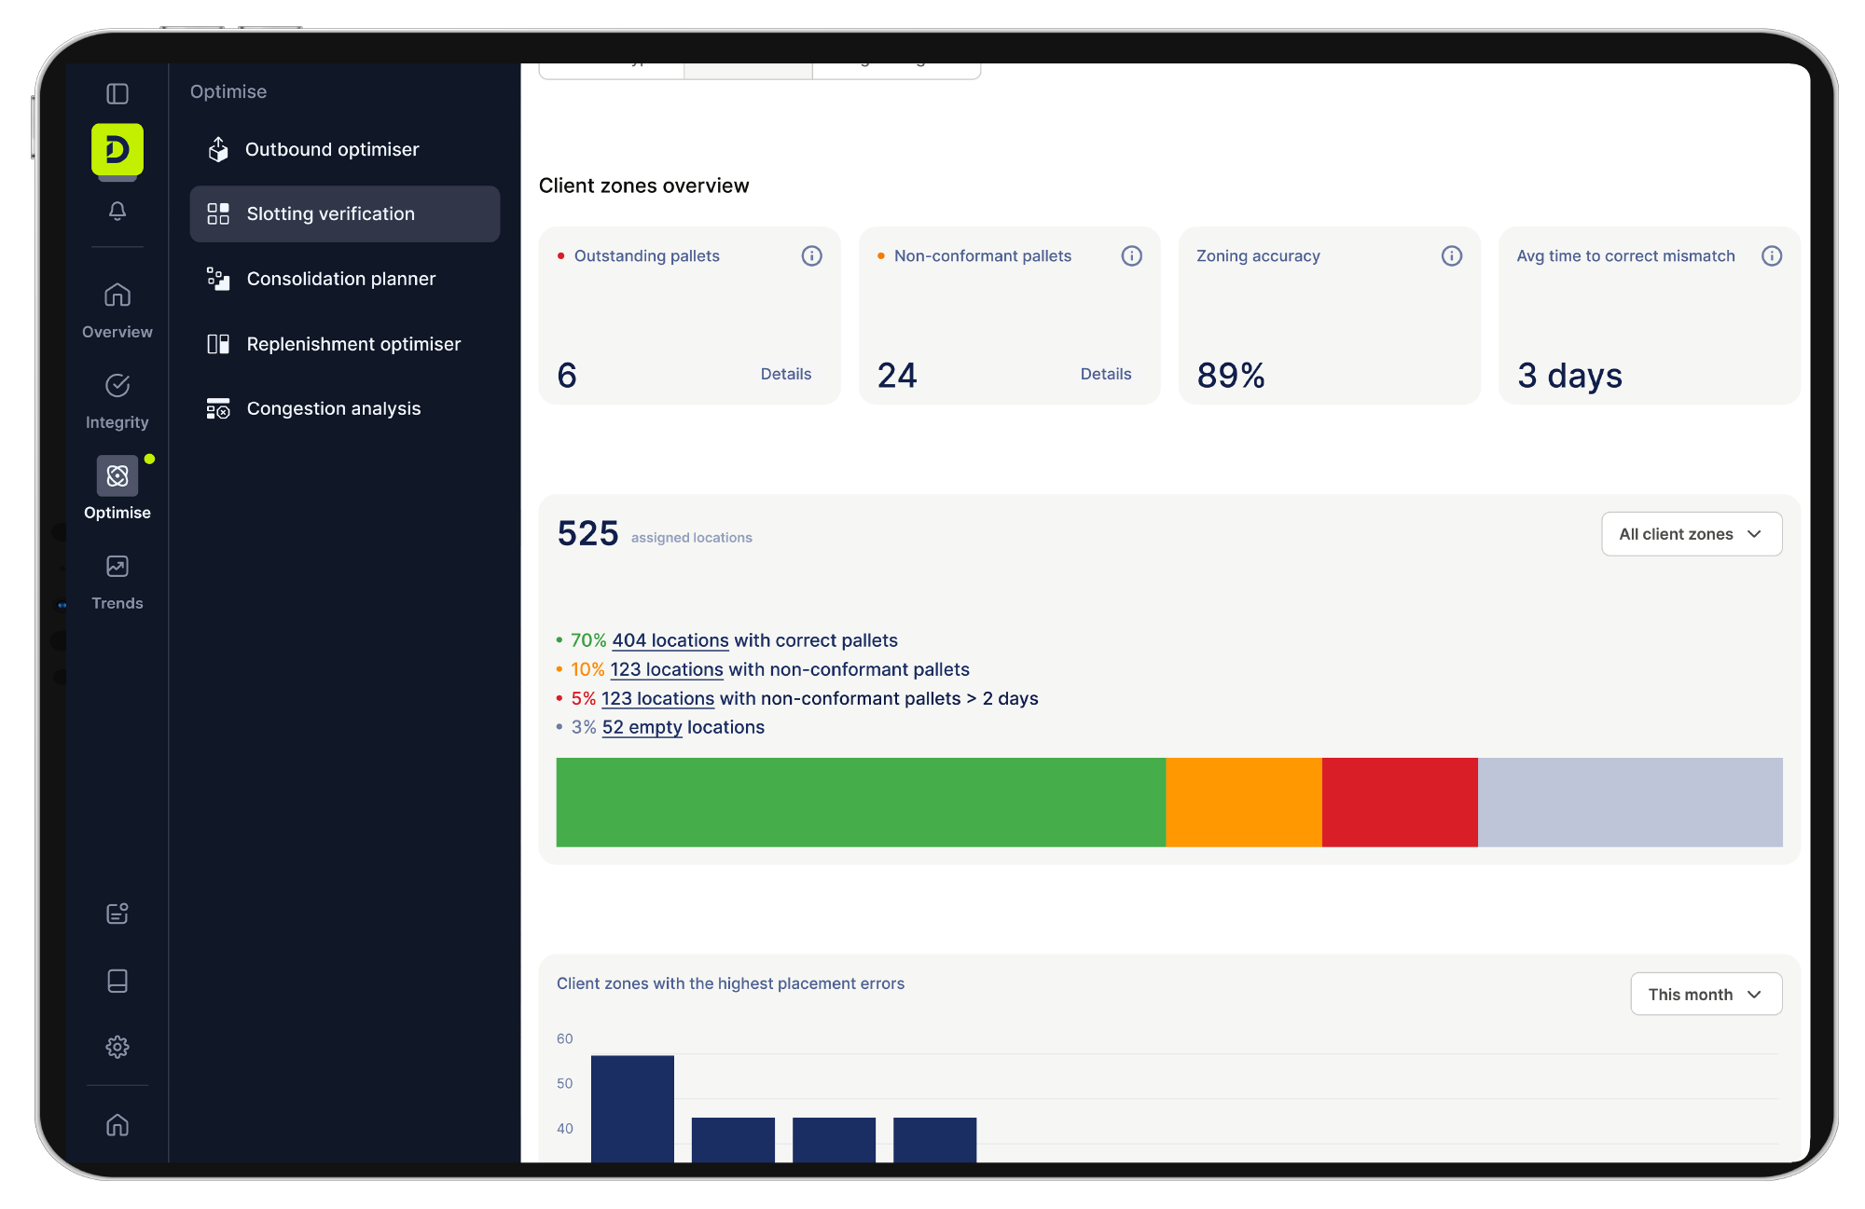
Task: Expand All client zones dropdown
Action: (x=1691, y=534)
